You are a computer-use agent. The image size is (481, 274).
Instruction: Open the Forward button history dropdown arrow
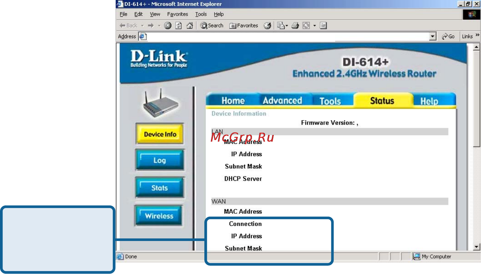point(159,26)
